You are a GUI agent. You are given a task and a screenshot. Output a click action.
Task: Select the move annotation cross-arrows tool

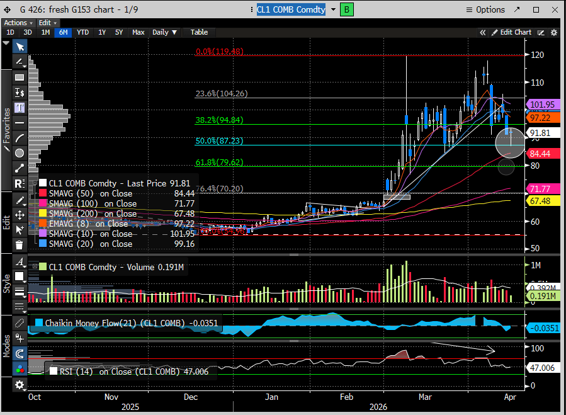coord(20,215)
